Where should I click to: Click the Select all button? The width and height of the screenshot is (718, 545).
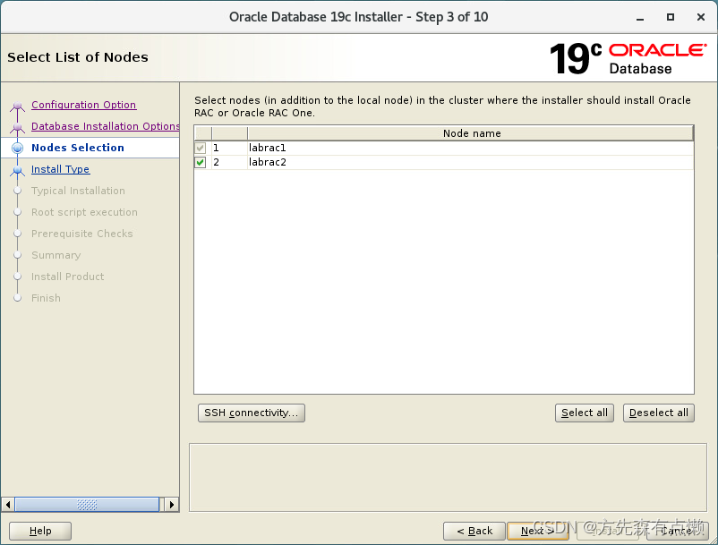tap(585, 413)
